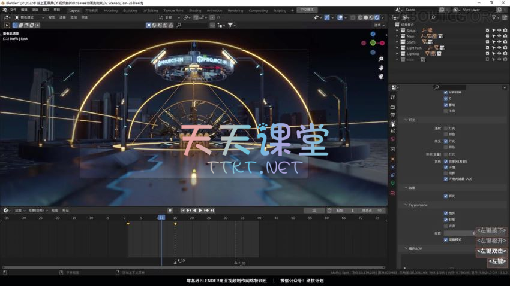
Task: Open the Tool properties tab icon
Action: point(392,97)
